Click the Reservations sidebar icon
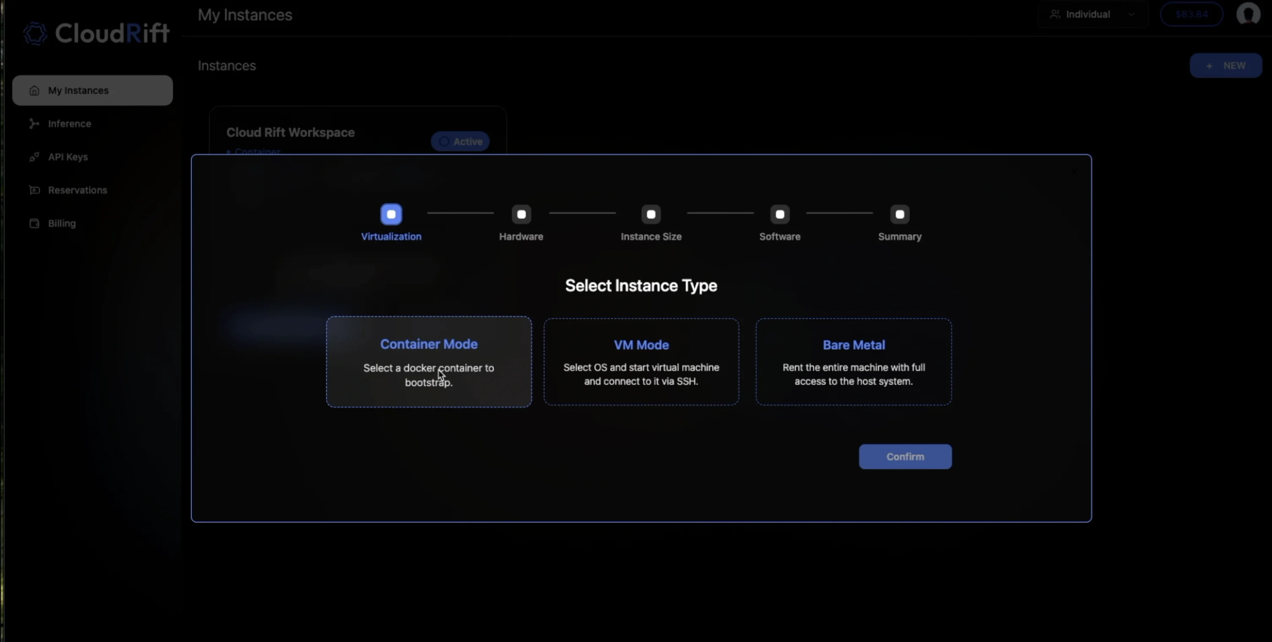The width and height of the screenshot is (1272, 642). pos(34,190)
